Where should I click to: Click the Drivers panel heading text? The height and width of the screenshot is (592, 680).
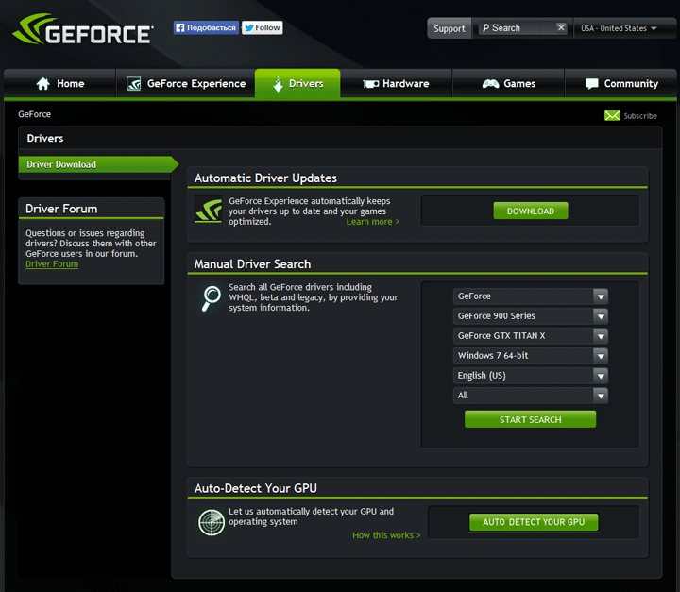45,139
